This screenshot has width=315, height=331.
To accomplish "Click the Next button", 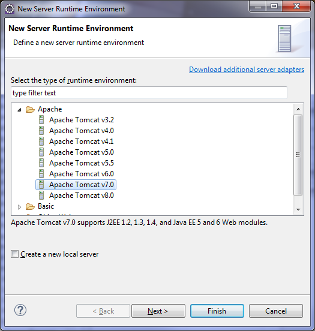I will [x=158, y=311].
